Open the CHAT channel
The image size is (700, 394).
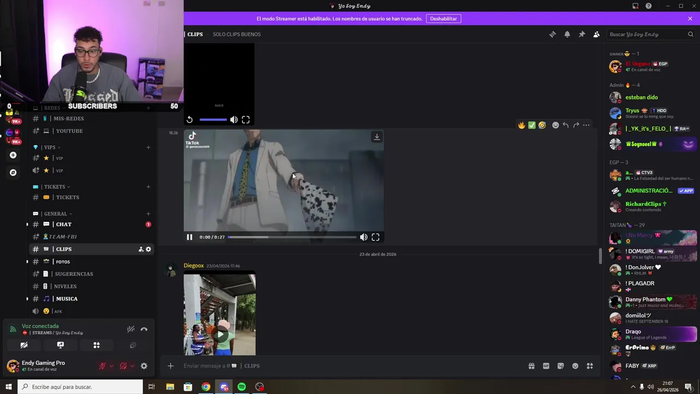click(91, 224)
